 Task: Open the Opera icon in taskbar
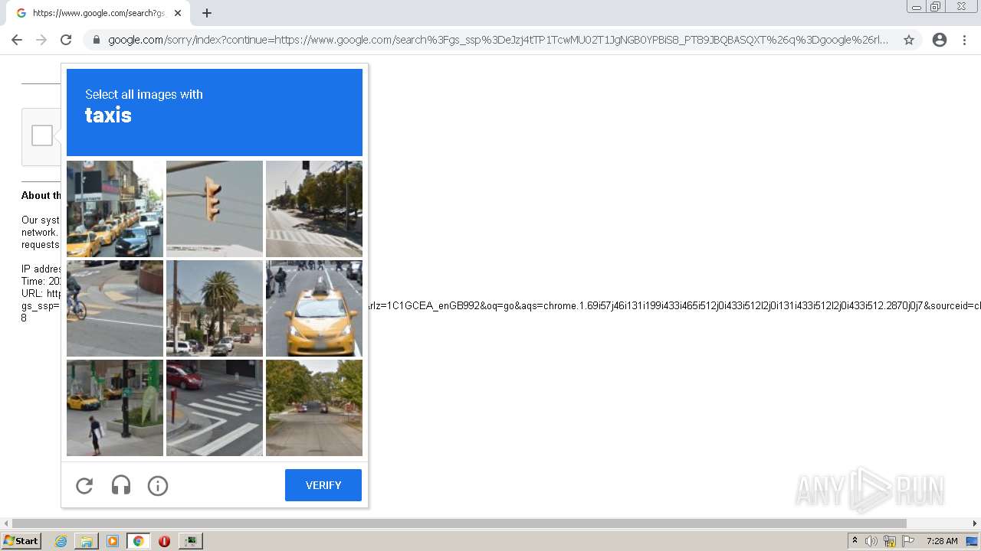point(164,541)
